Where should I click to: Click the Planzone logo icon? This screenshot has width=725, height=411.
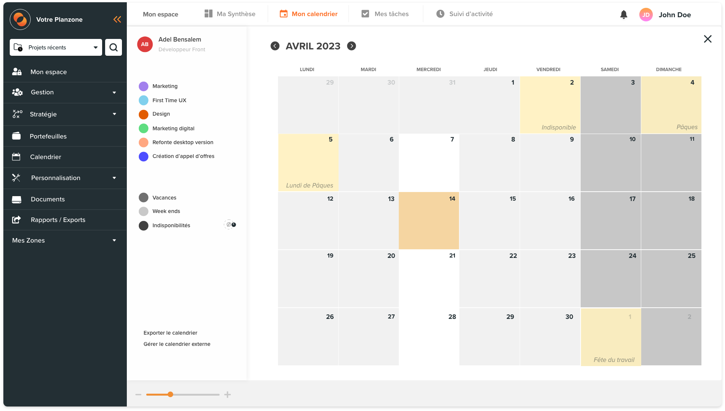point(20,19)
